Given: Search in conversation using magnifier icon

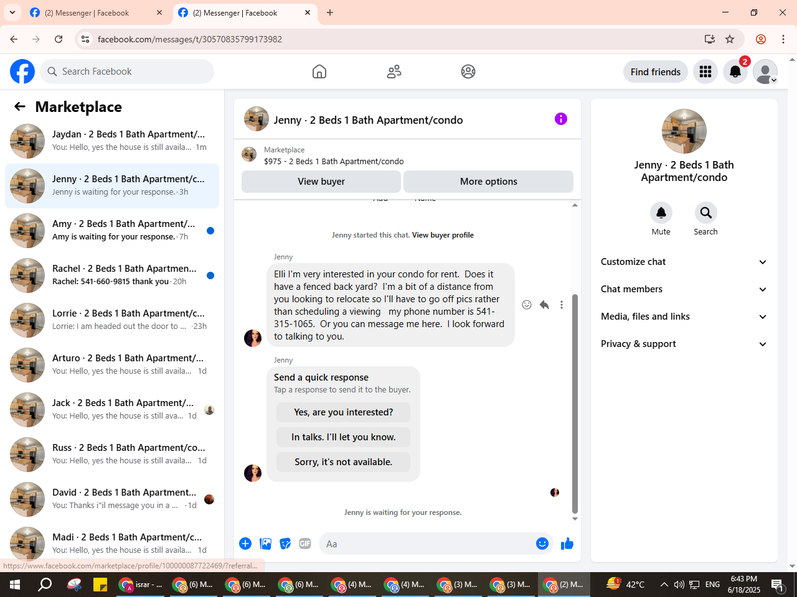Looking at the screenshot, I should (x=706, y=213).
